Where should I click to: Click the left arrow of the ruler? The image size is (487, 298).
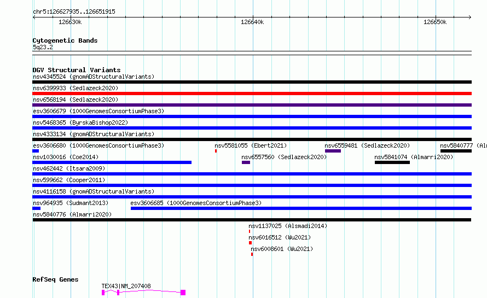[34, 17]
